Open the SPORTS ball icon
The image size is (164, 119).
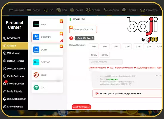[88, 10]
